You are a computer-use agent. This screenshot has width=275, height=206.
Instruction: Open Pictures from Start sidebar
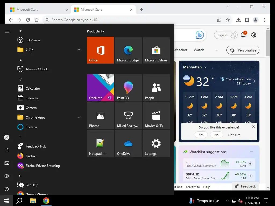pos(7,163)
